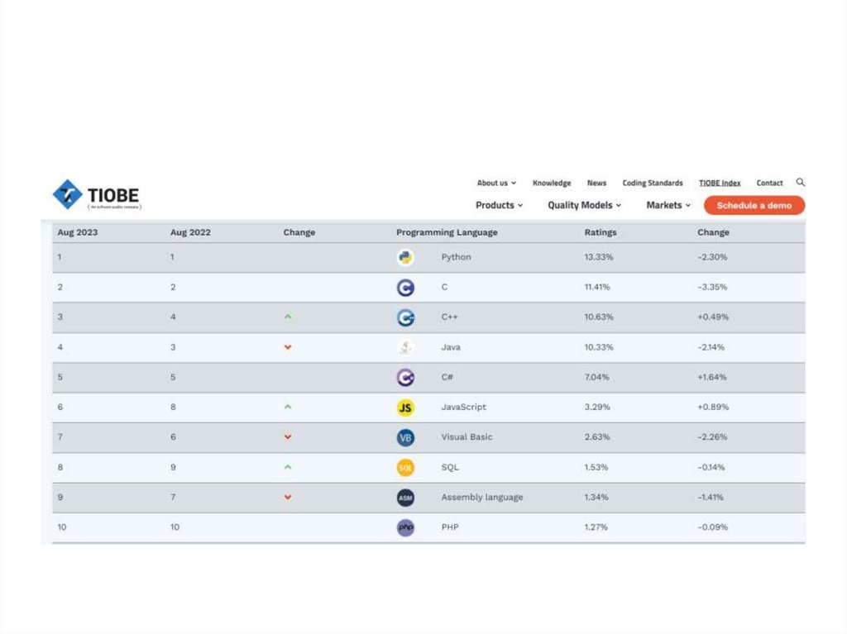Click the 1.27% rating value
The image size is (847, 634).
click(x=596, y=527)
